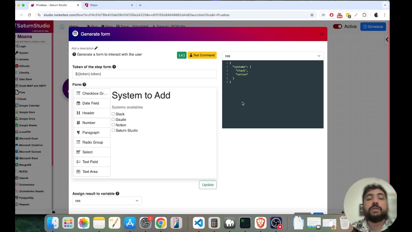Open Chrome extensions puzzle icon

[364, 15]
